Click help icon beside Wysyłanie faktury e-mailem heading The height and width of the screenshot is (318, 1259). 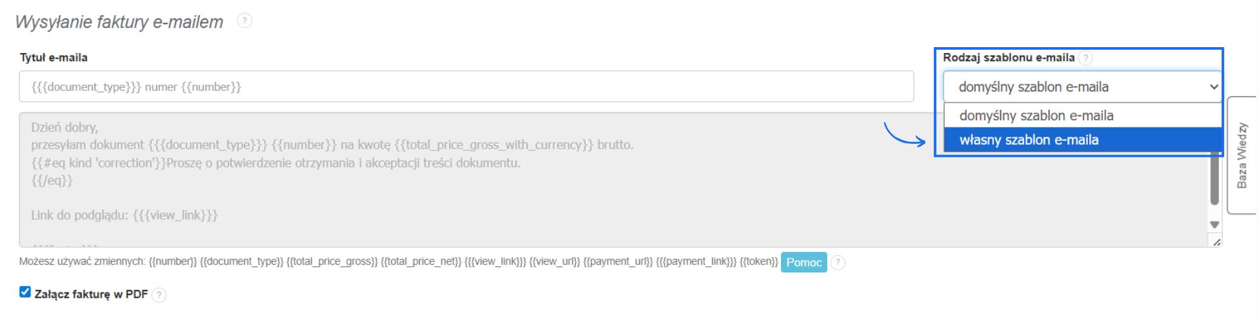click(245, 21)
